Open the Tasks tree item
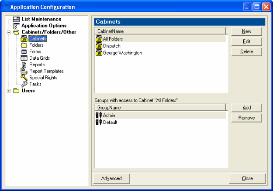Image resolution: width=273 pixels, height=191 pixels. click(35, 84)
